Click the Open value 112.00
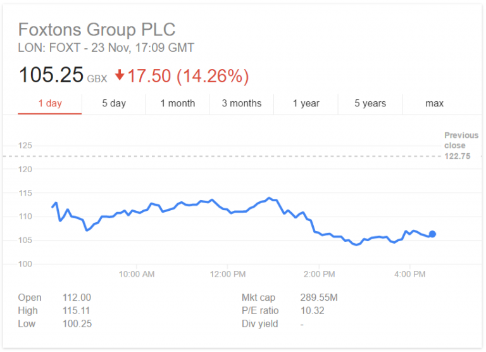The image size is (486, 352). [77, 298]
